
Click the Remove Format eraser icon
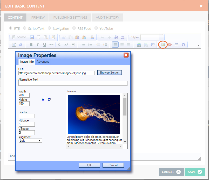coord(21,45)
